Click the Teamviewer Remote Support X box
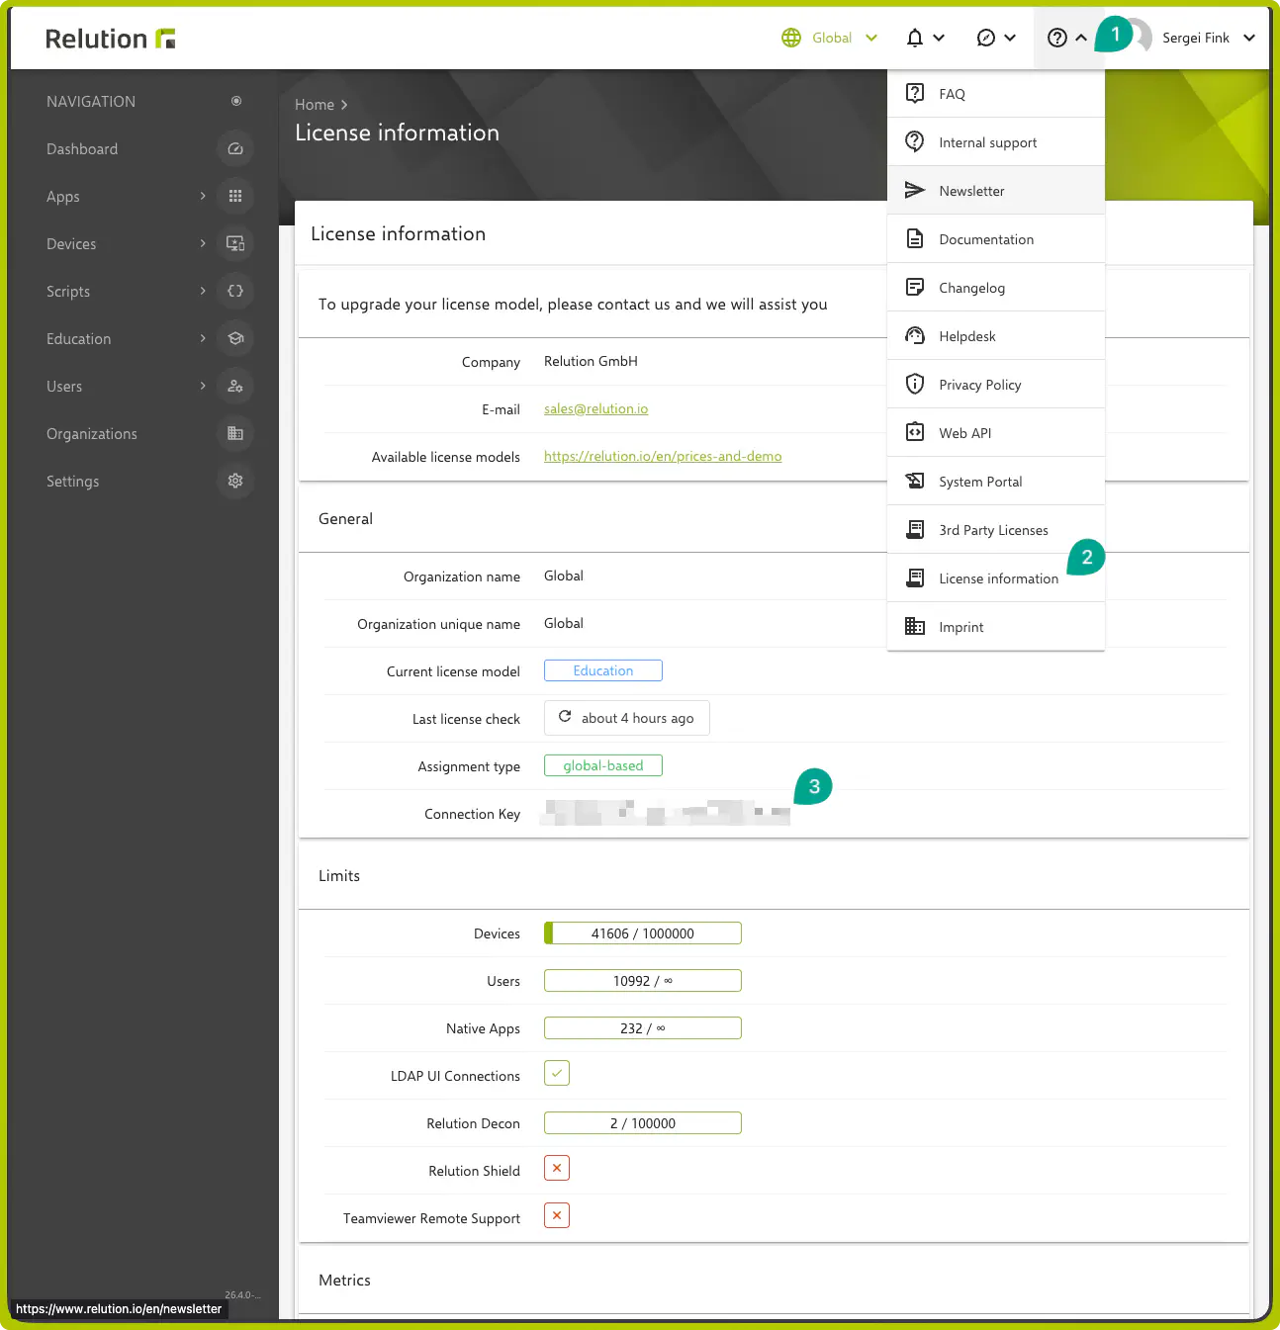 (x=557, y=1215)
